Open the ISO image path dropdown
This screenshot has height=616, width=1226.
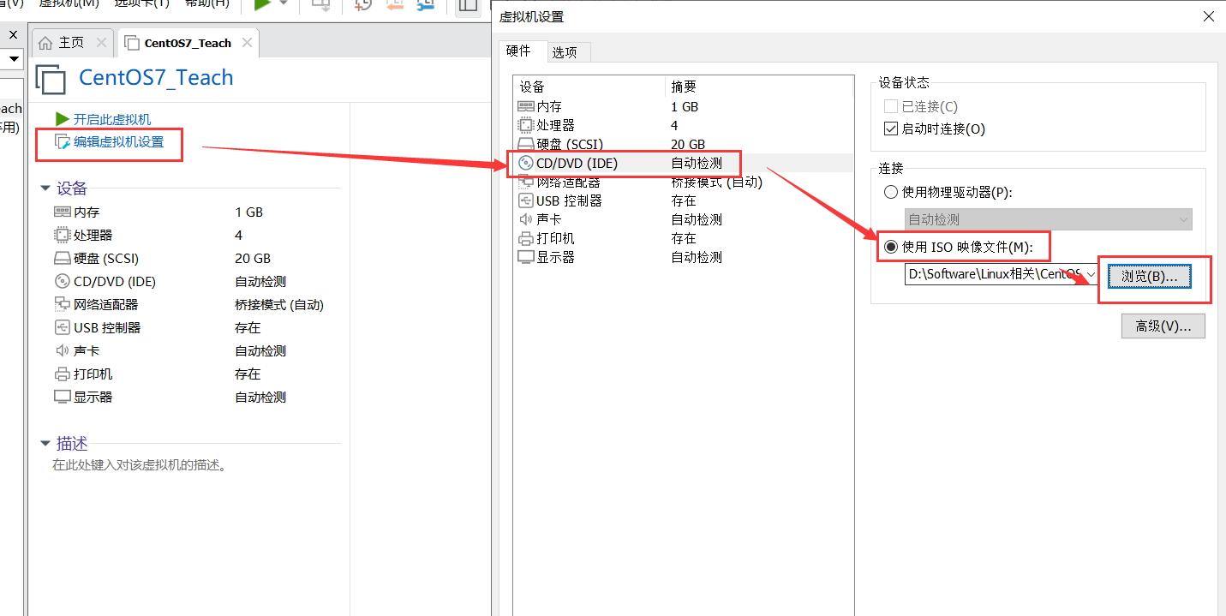tap(1091, 274)
